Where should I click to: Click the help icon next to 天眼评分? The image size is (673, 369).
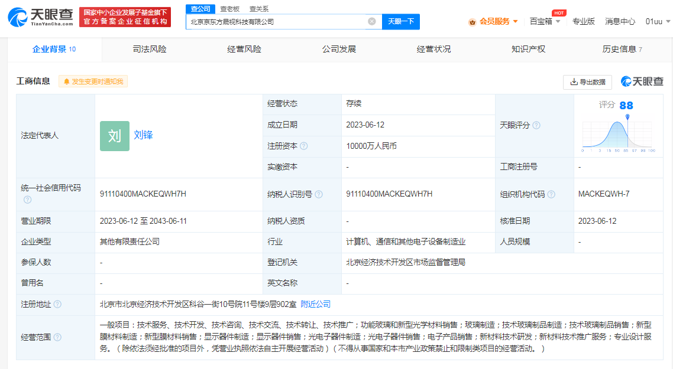point(536,126)
